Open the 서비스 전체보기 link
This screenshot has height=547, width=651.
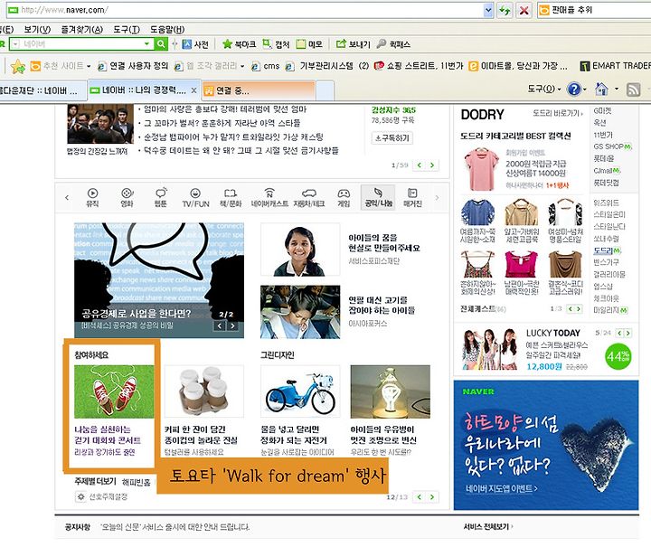click(x=488, y=527)
